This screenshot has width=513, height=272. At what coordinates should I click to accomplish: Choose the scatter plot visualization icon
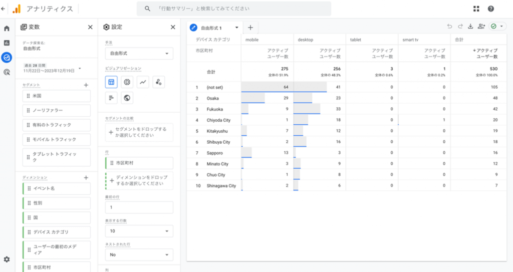pyautogui.click(x=158, y=82)
